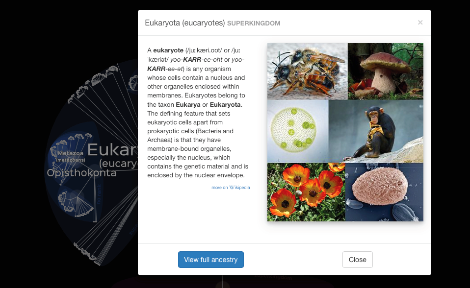Select the Metazoa node in the tree
Screen dimensions: 470x288
tap(71, 153)
